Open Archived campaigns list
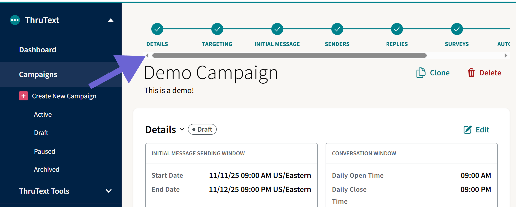This screenshot has width=516, height=207. pyautogui.click(x=46, y=169)
